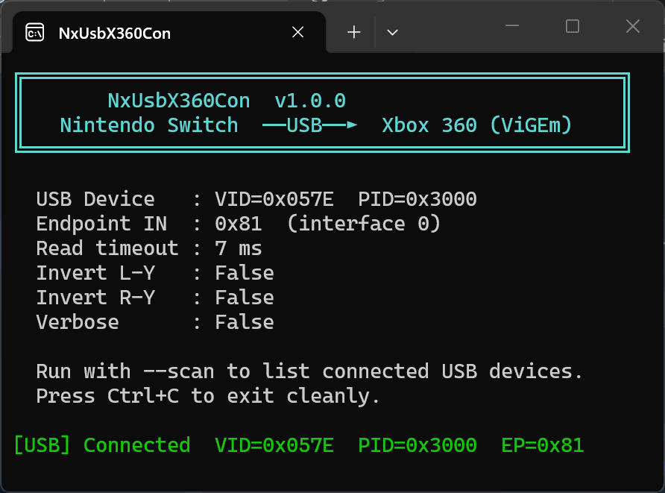
Task: Minimize the terminal window
Action: [512, 26]
